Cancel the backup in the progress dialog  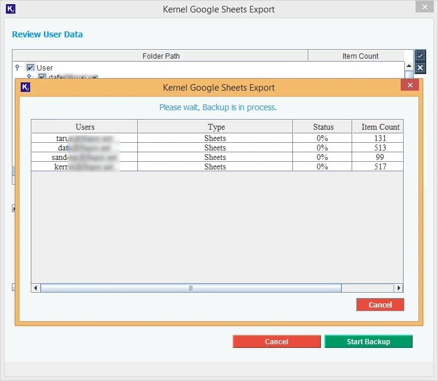point(380,305)
